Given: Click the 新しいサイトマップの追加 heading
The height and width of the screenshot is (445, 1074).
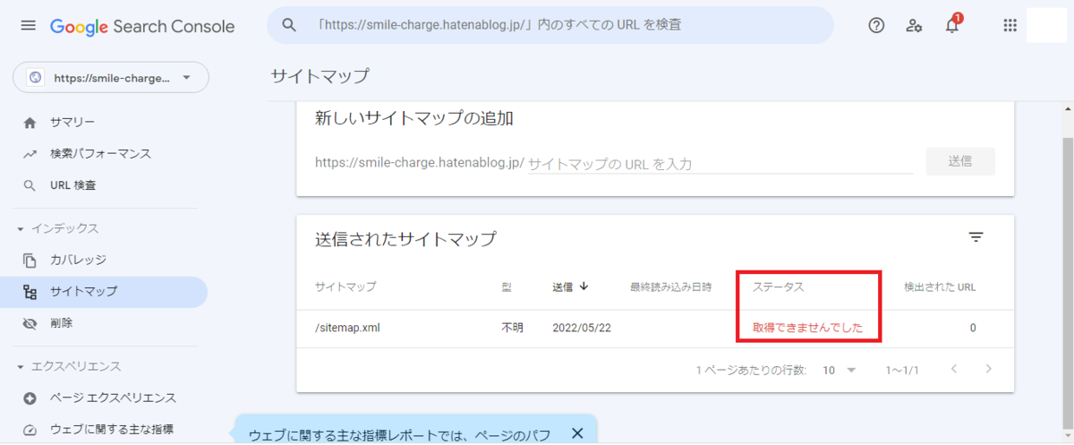Looking at the screenshot, I should 414,118.
